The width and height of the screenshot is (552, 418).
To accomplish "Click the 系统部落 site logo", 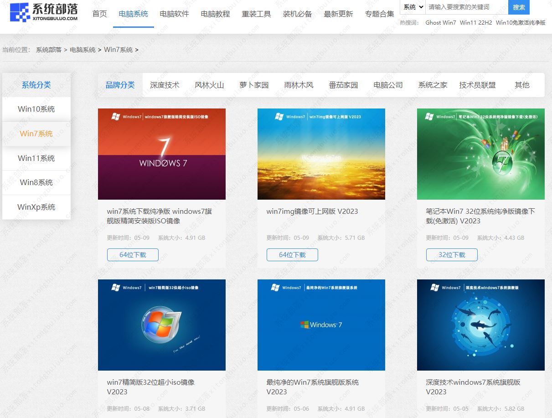I will (x=44, y=12).
